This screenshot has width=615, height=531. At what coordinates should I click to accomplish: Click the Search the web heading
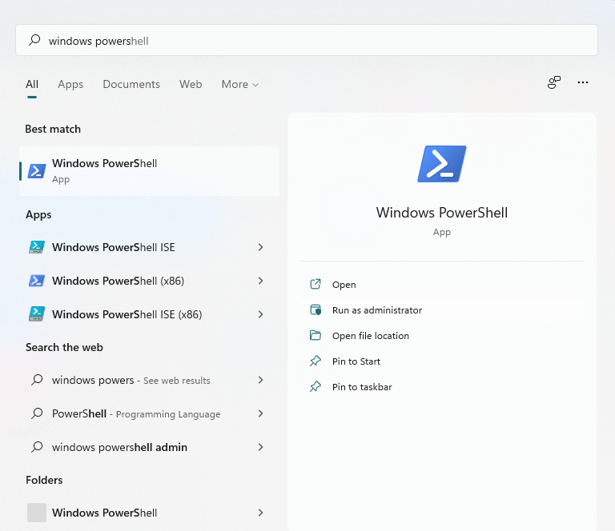point(64,347)
